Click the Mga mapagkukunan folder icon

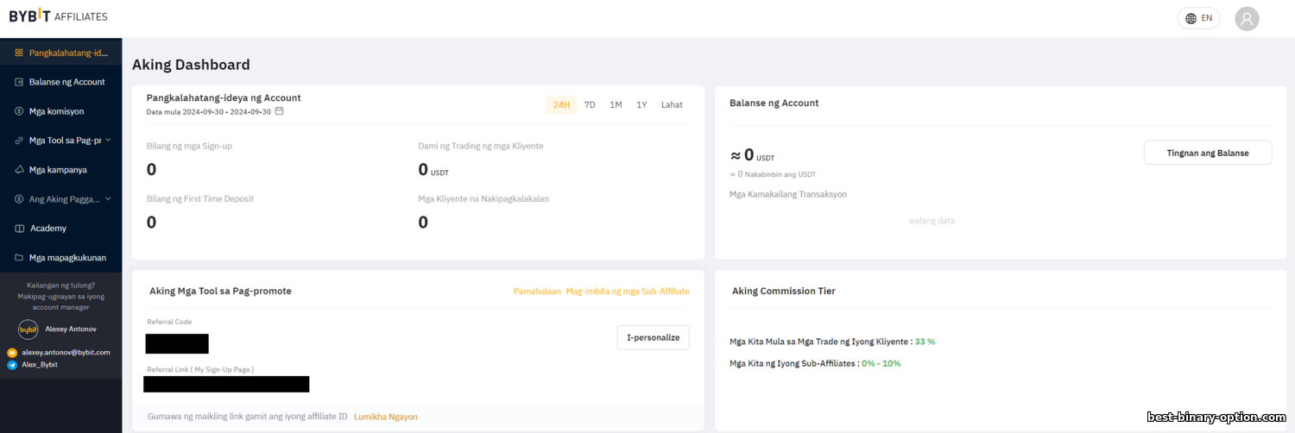[19, 258]
